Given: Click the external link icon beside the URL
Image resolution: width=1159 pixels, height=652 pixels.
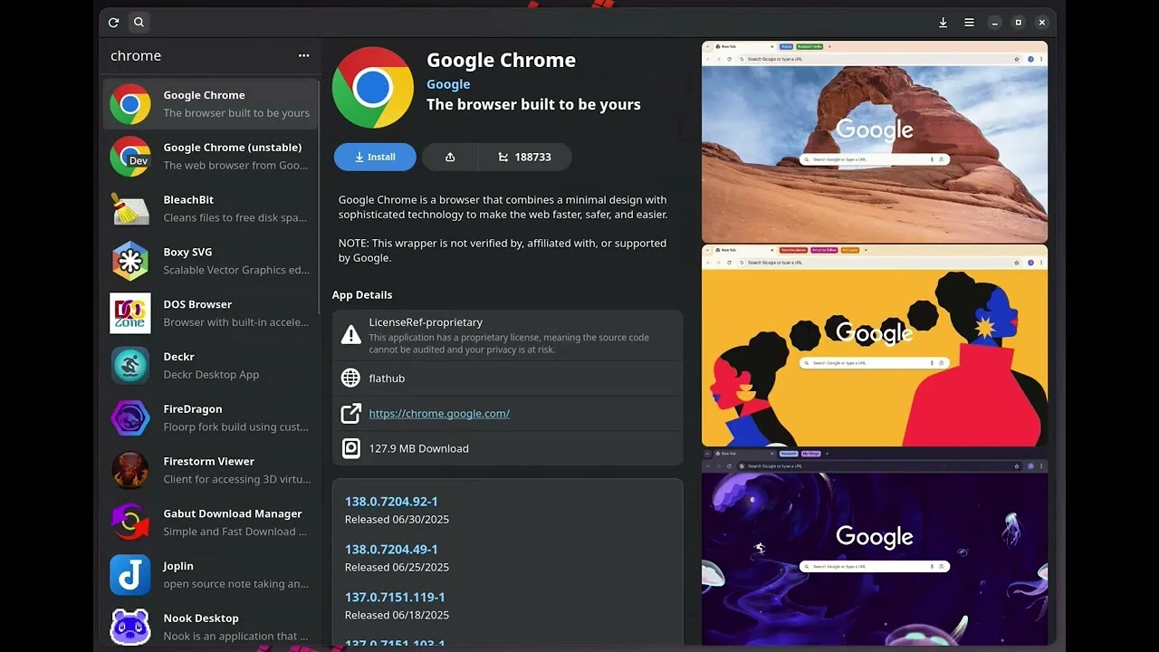Looking at the screenshot, I should [350, 414].
